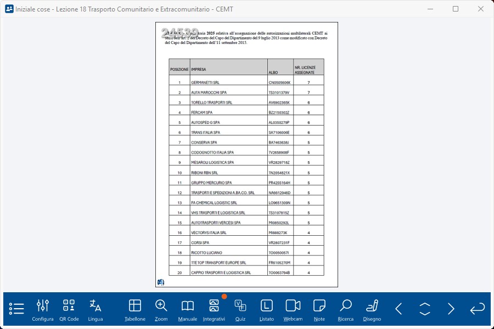The height and width of the screenshot is (329, 494).
Task: Open the list menu icon
Action: coord(16,309)
